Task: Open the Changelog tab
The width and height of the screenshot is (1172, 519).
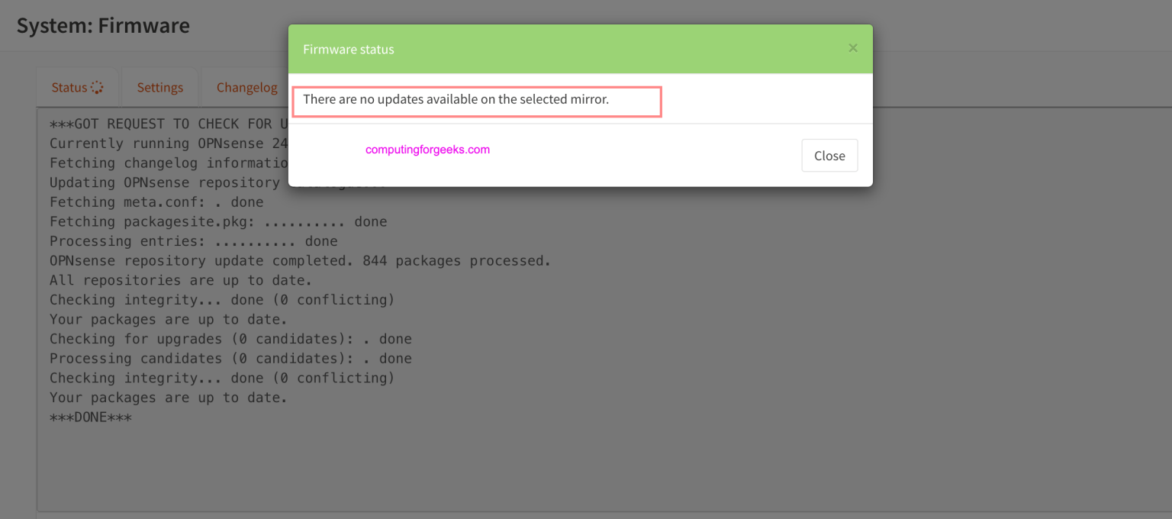Action: pyautogui.click(x=246, y=87)
